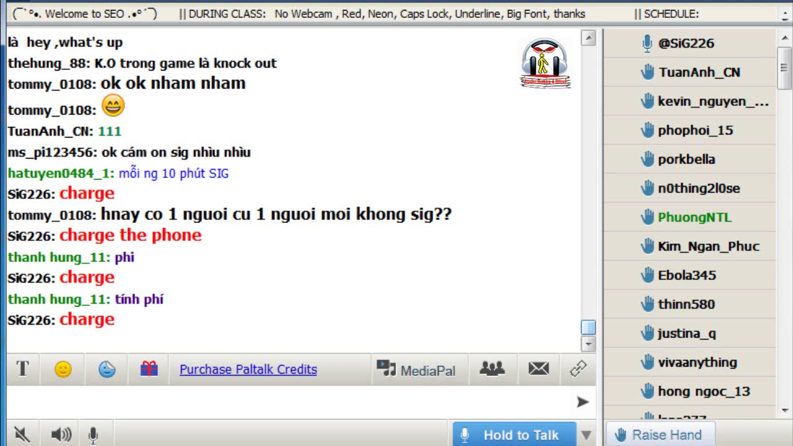Select user name porkbella in the list
This screenshot has width=793, height=446.
686,159
